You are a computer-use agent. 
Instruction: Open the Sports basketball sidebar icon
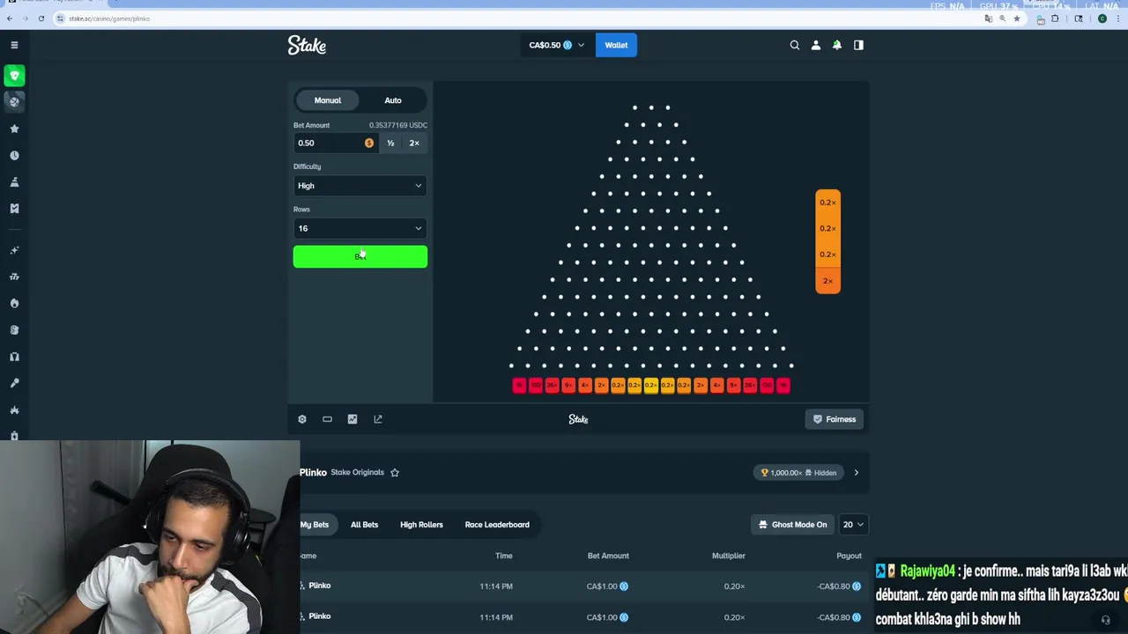pos(14,102)
